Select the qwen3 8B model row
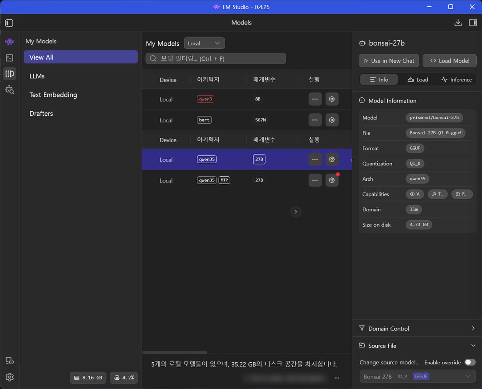Viewport: 482px width, 389px height. click(x=247, y=99)
